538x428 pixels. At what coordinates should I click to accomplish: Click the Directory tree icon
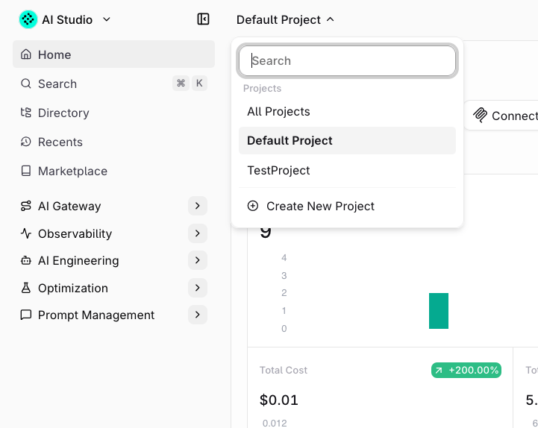pos(25,112)
